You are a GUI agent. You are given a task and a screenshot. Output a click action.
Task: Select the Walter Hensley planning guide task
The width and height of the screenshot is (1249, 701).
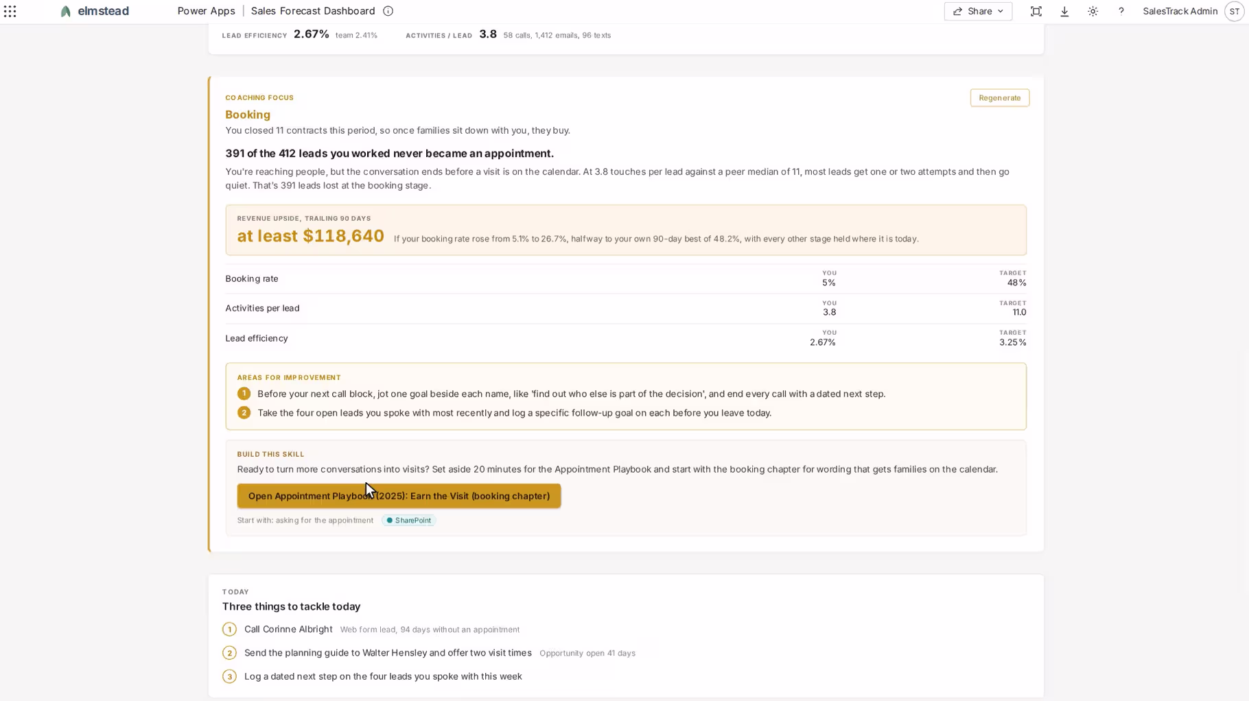388,653
